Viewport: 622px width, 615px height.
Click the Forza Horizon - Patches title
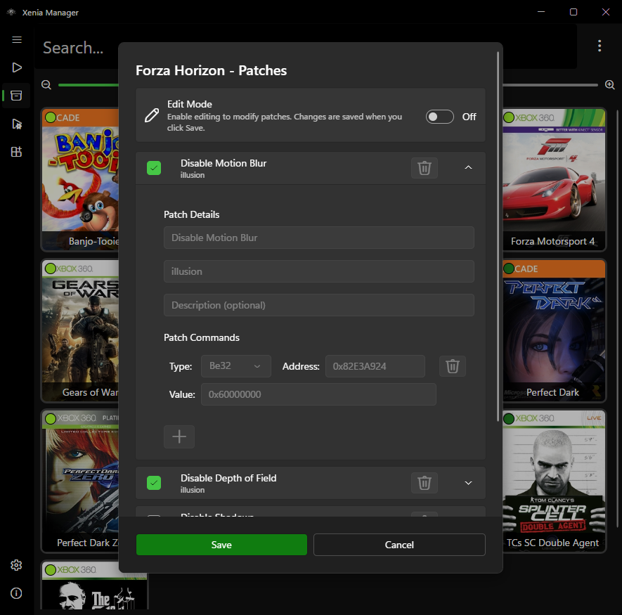pyautogui.click(x=211, y=70)
